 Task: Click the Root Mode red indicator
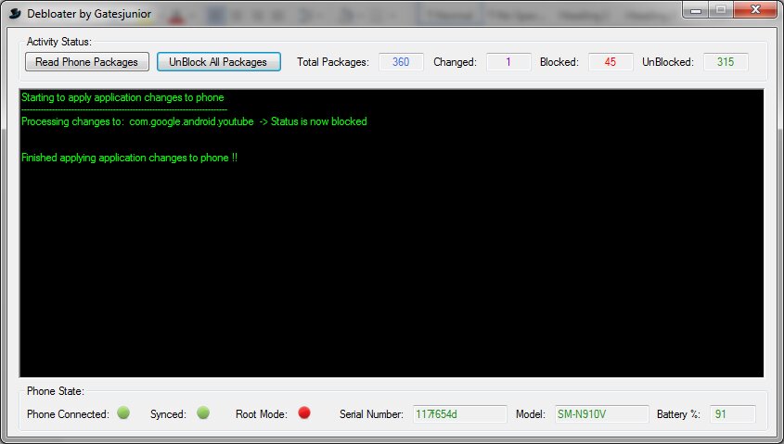[304, 412]
